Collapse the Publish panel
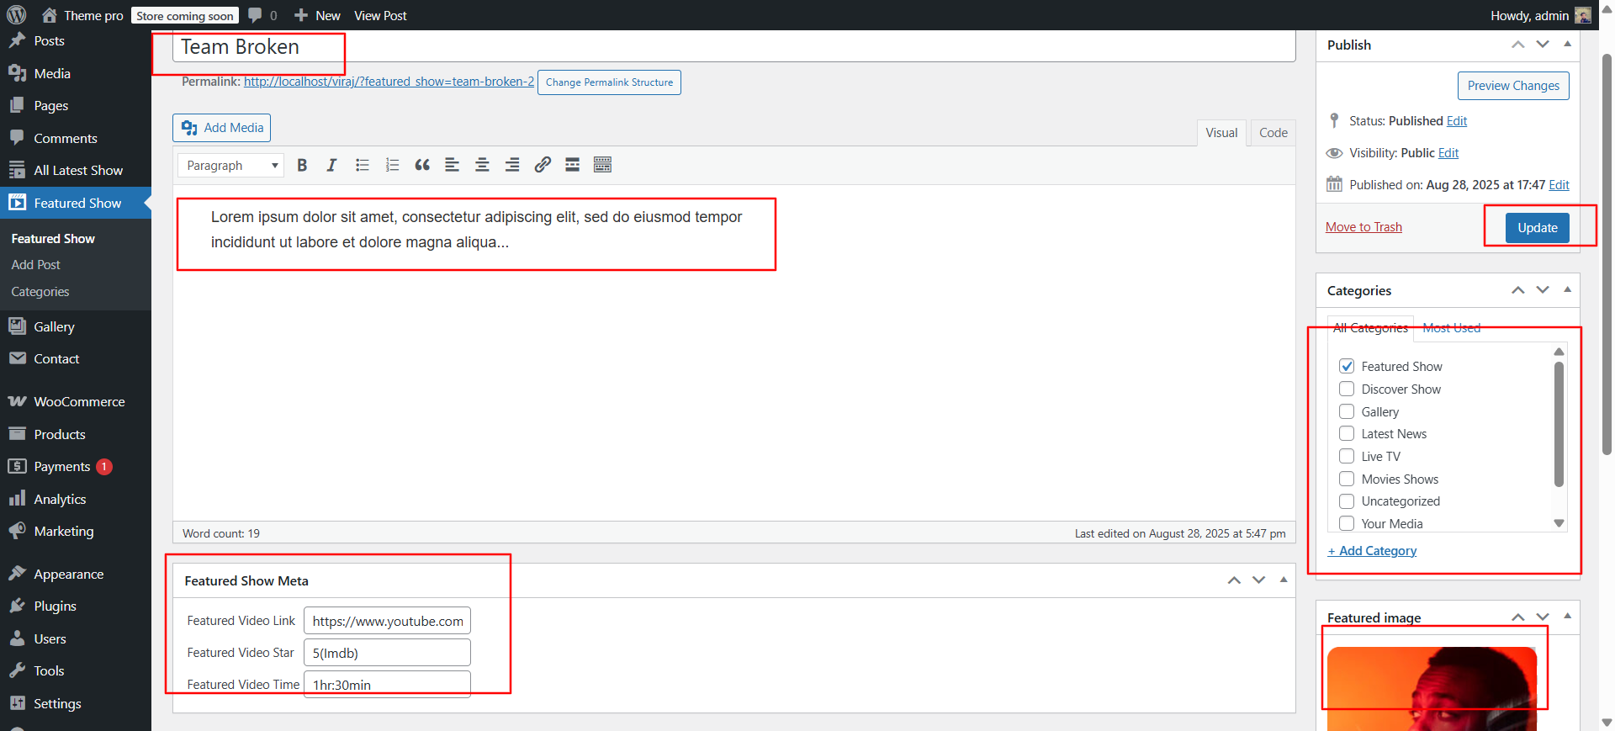This screenshot has height=731, width=1615. click(x=1567, y=45)
